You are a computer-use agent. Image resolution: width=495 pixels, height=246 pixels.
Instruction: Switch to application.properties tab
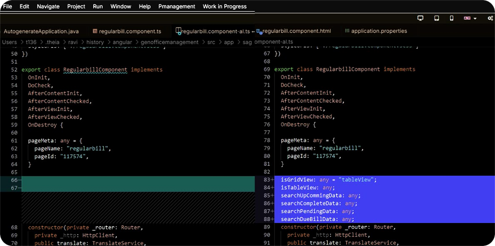tap(376, 31)
